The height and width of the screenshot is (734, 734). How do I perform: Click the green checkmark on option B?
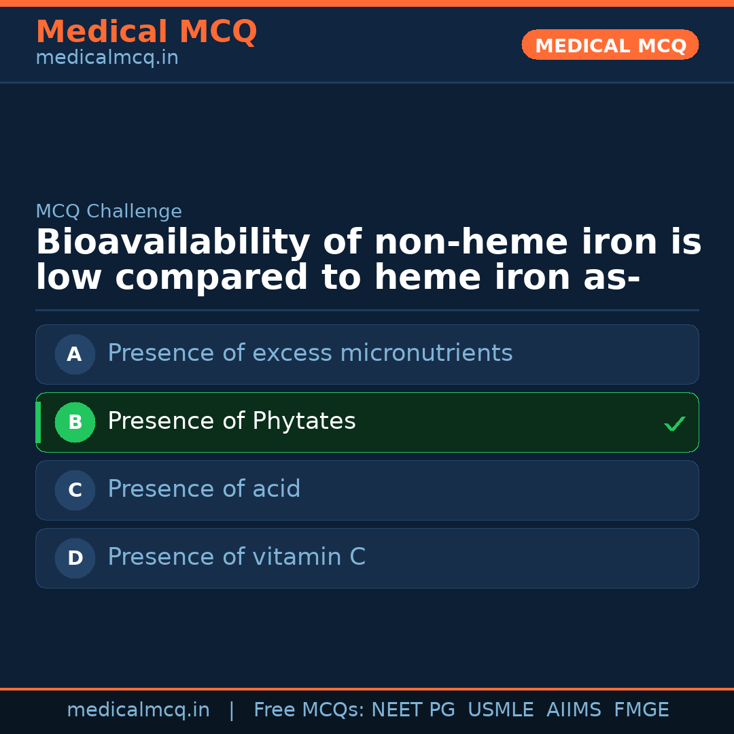click(674, 424)
